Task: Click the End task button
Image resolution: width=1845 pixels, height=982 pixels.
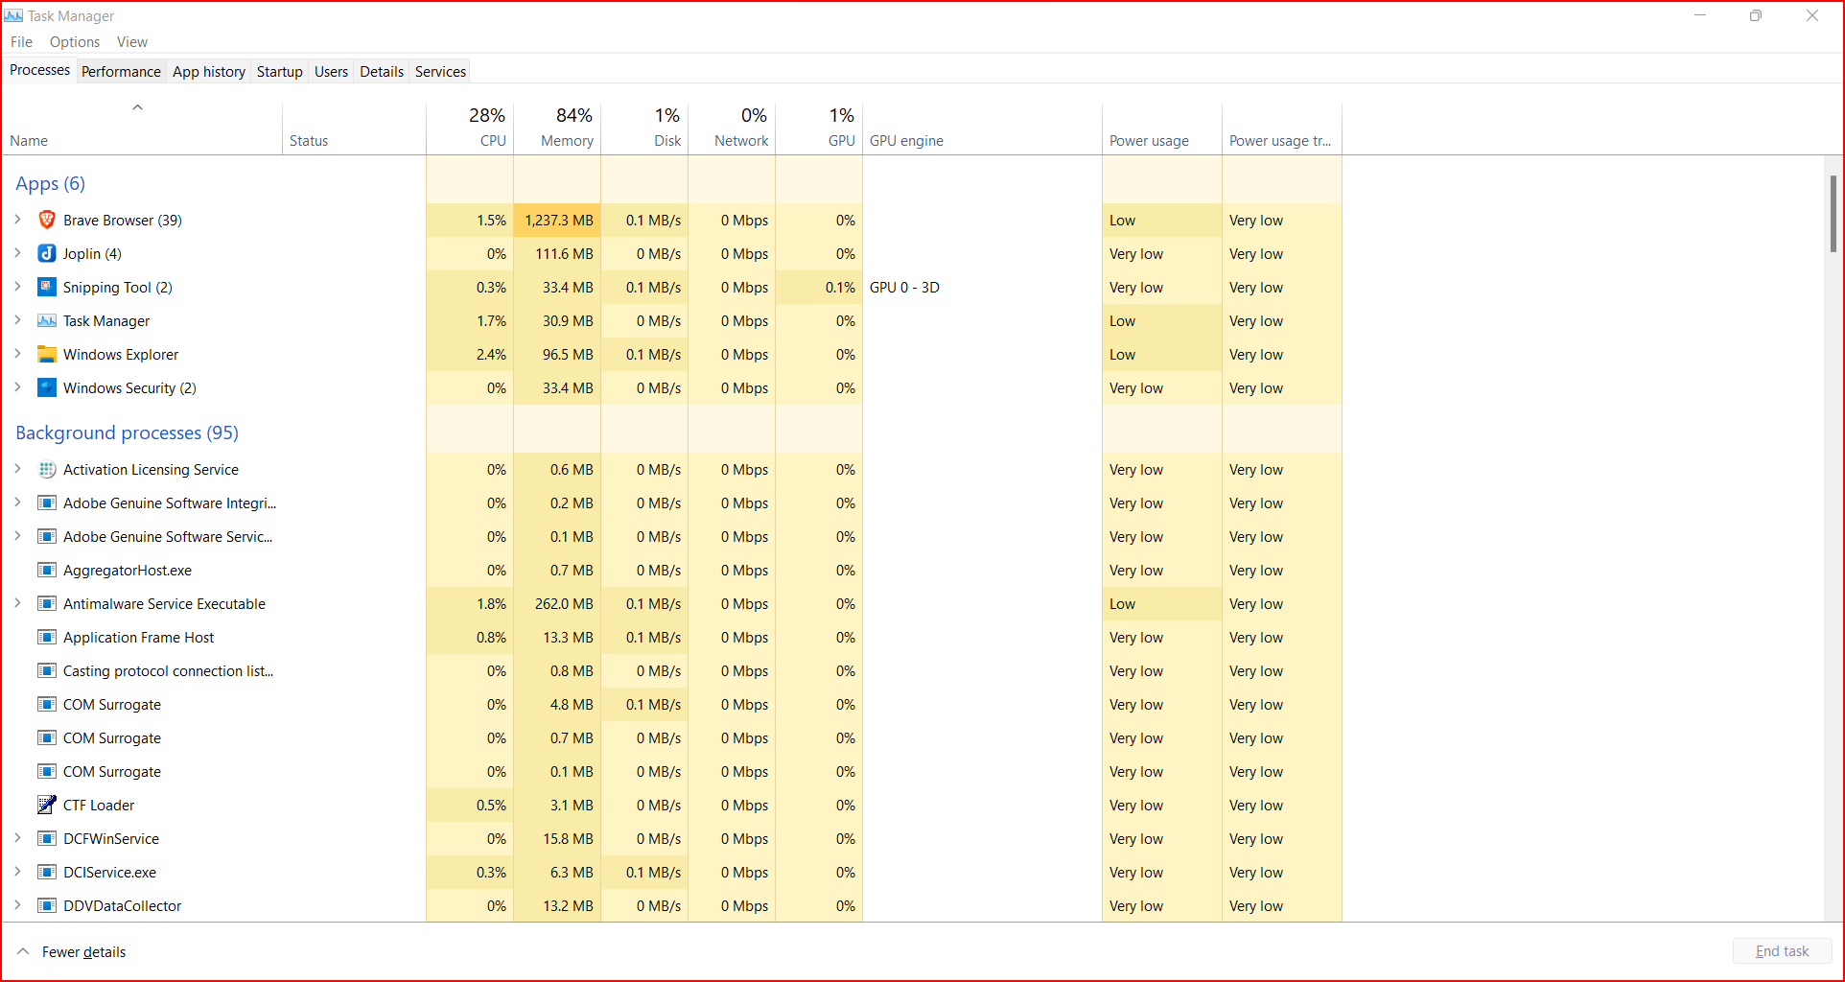Action: (x=1781, y=950)
